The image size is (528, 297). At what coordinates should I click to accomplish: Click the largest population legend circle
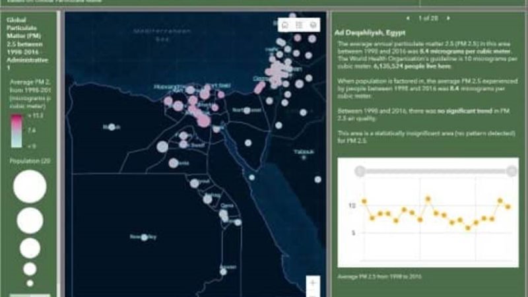pyautogui.click(x=30, y=186)
